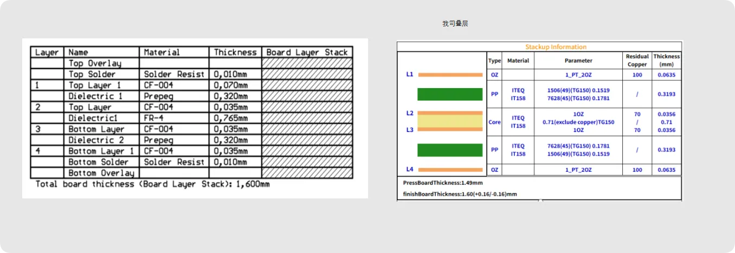Select "PP" type in the upper prepreg row
This screenshot has width=735, height=253.
point(494,94)
